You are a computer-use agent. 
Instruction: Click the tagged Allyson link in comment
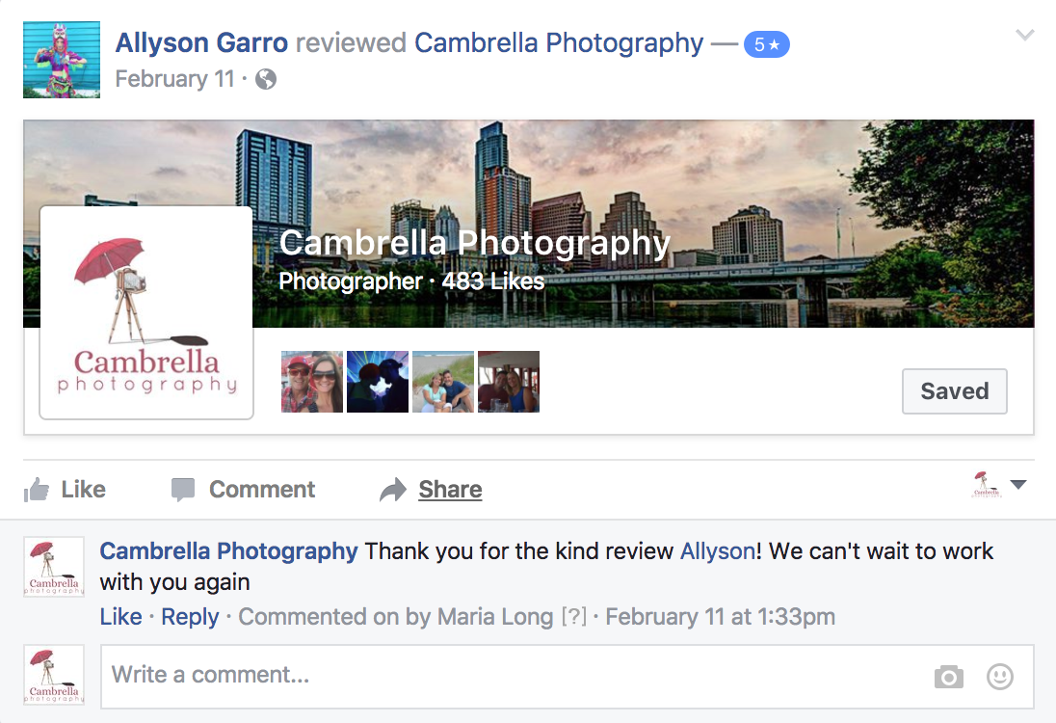(x=717, y=551)
